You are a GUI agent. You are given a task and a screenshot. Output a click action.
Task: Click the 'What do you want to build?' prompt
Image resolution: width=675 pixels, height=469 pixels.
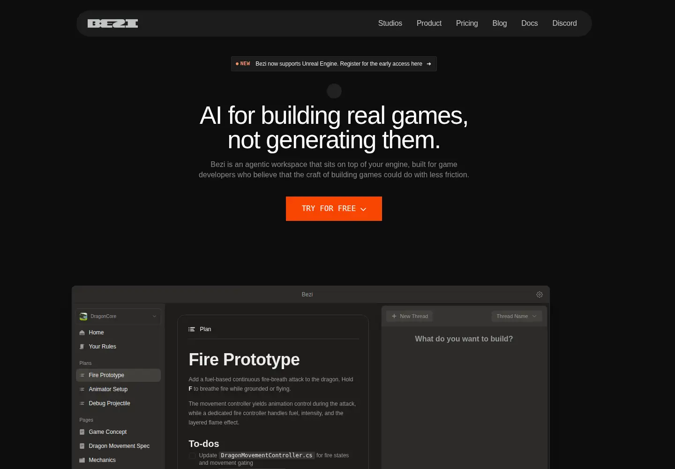click(x=464, y=339)
